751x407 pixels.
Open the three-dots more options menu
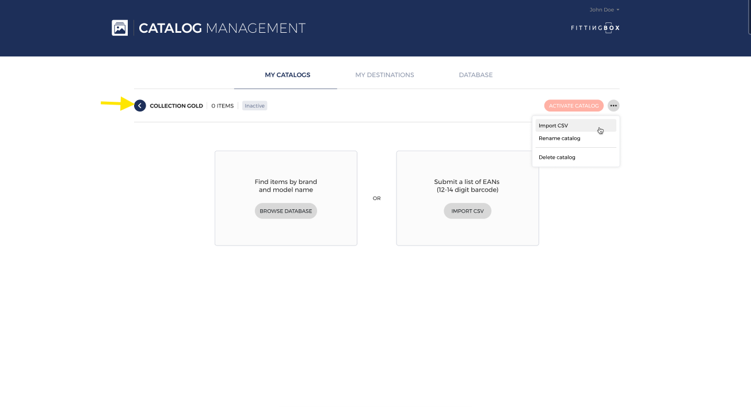[613, 106]
